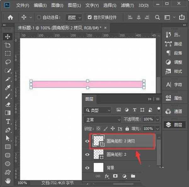Select the Rectangle shape tool
189x187 pixels.
tap(8, 147)
